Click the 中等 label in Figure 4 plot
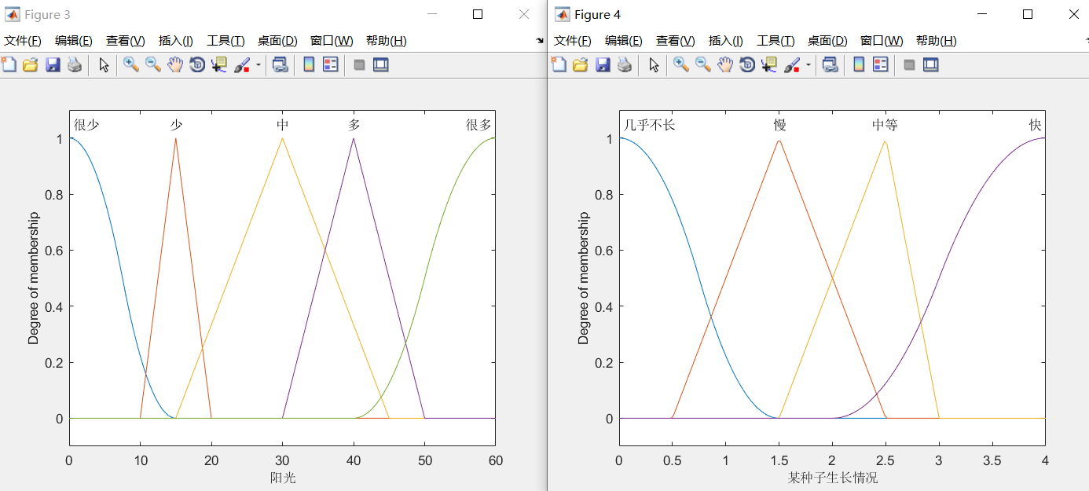1089x491 pixels. pyautogui.click(x=885, y=125)
